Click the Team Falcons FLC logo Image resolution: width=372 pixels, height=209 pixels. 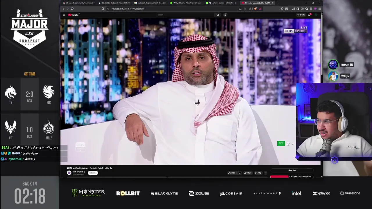pyautogui.click(x=49, y=92)
